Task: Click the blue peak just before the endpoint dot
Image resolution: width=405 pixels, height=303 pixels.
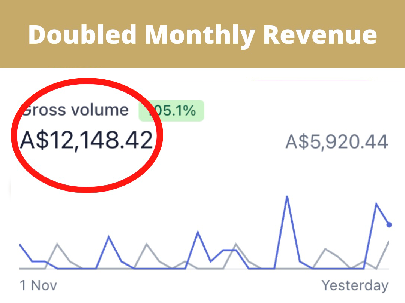Action: coord(376,204)
